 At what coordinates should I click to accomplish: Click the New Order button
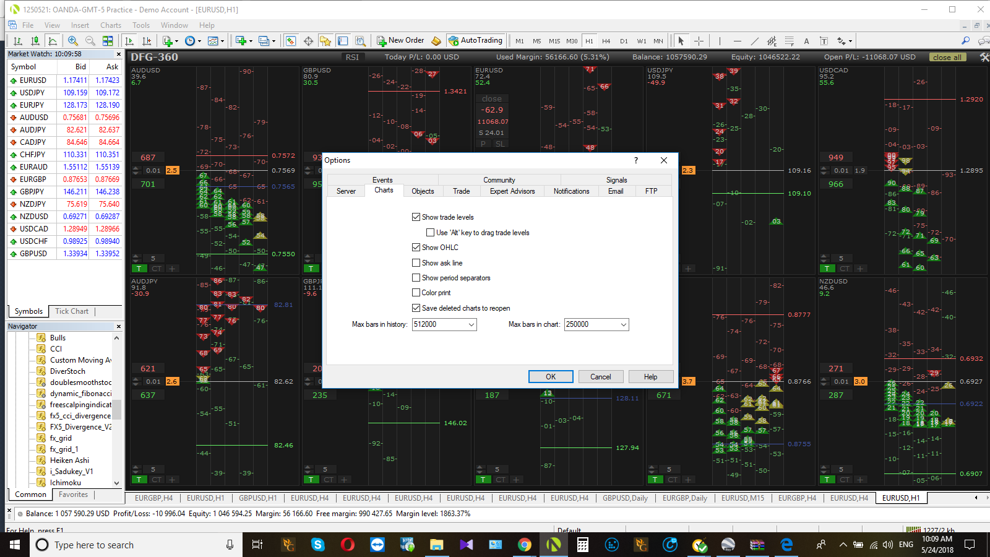click(401, 41)
